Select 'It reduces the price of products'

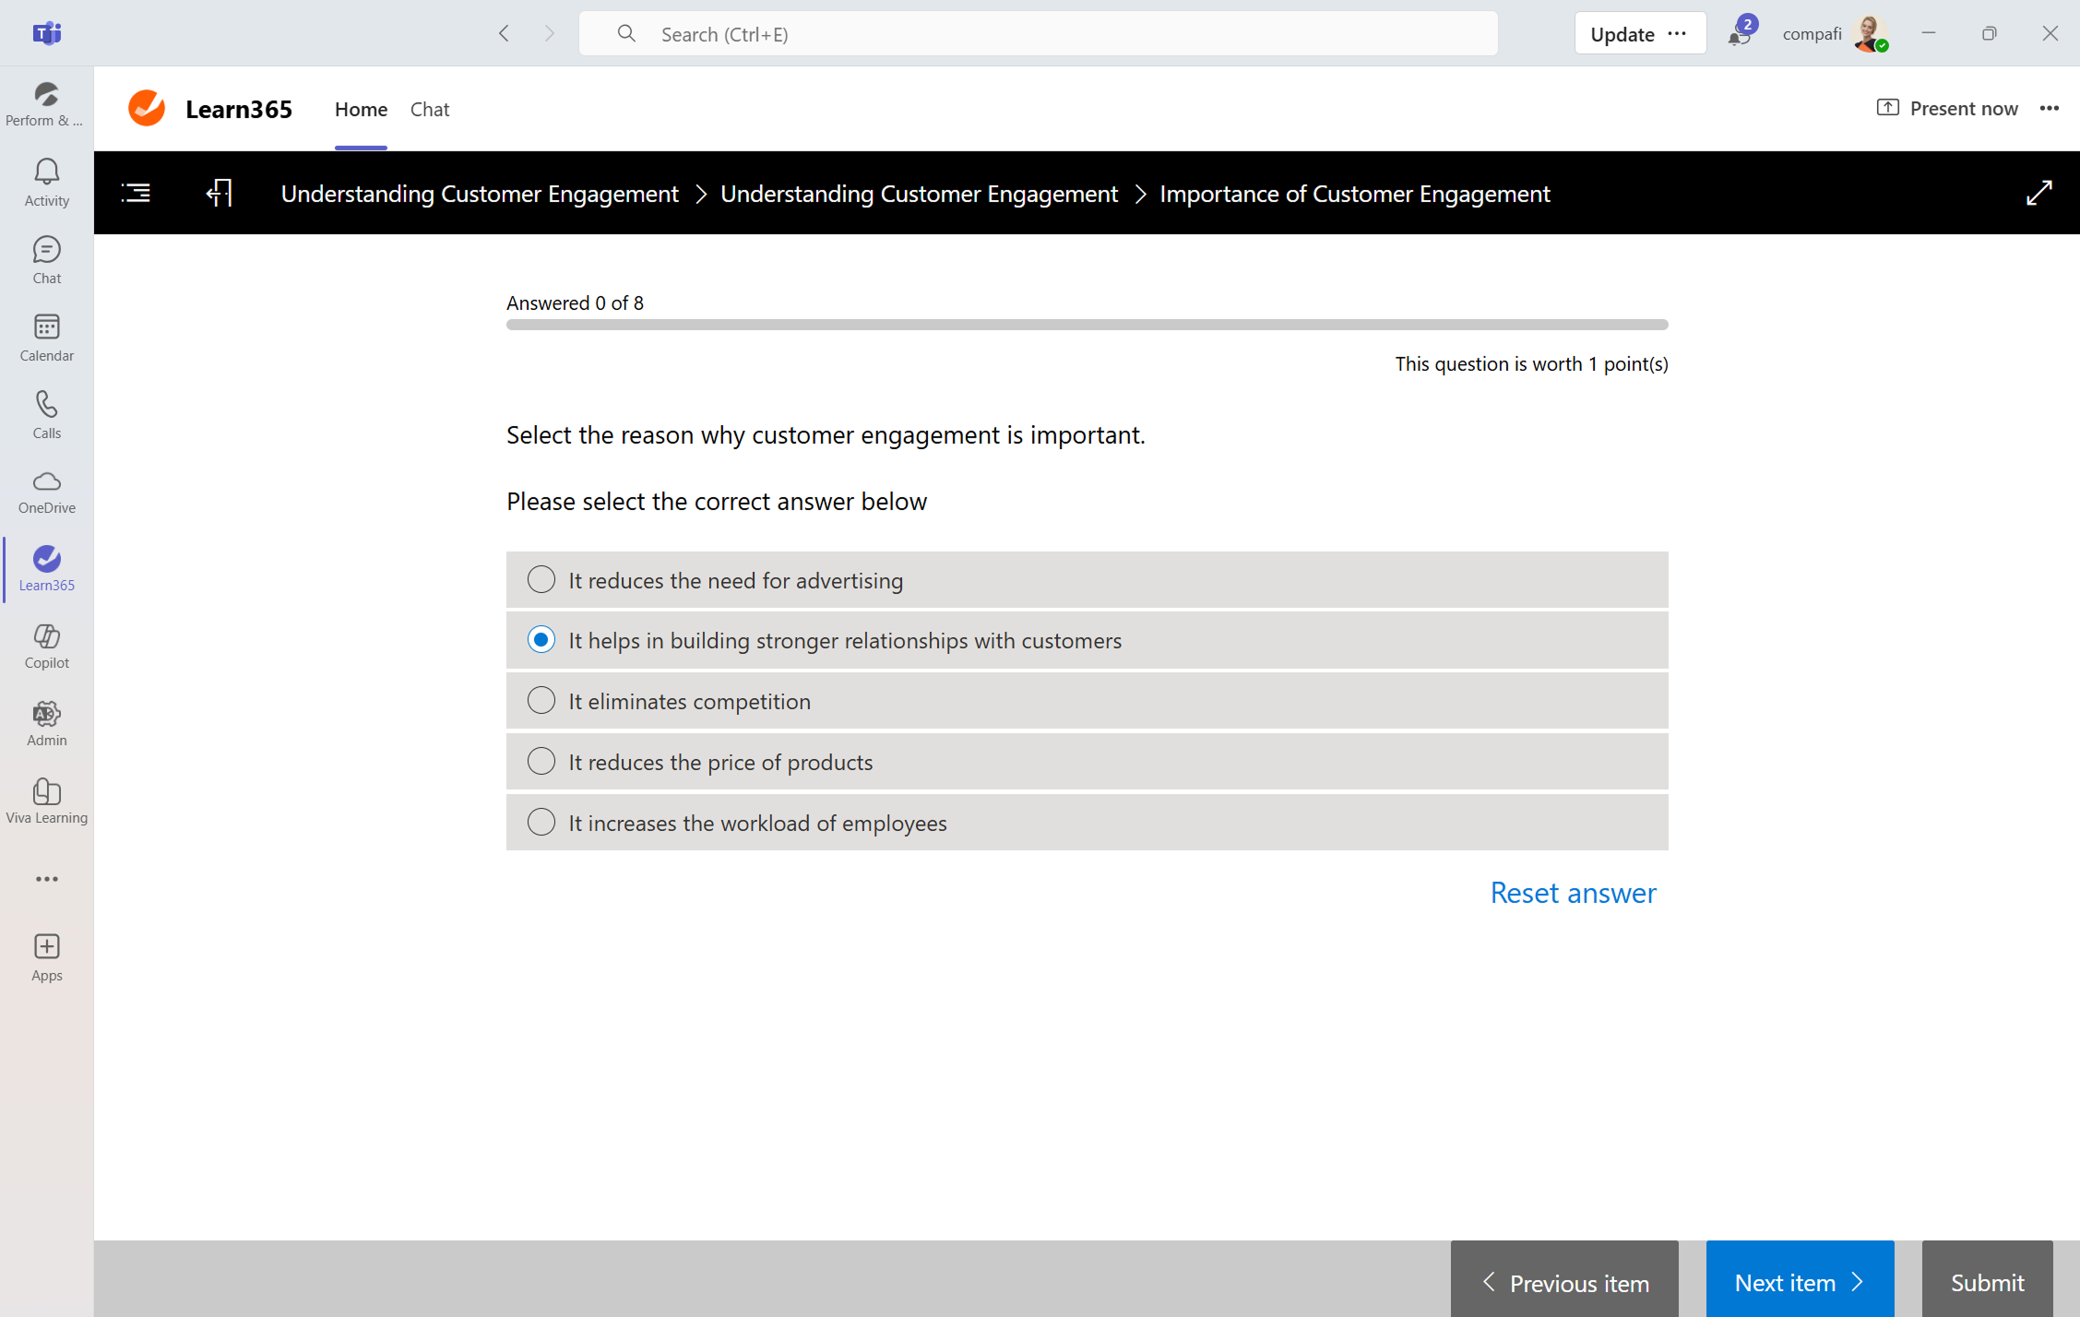point(1087,762)
